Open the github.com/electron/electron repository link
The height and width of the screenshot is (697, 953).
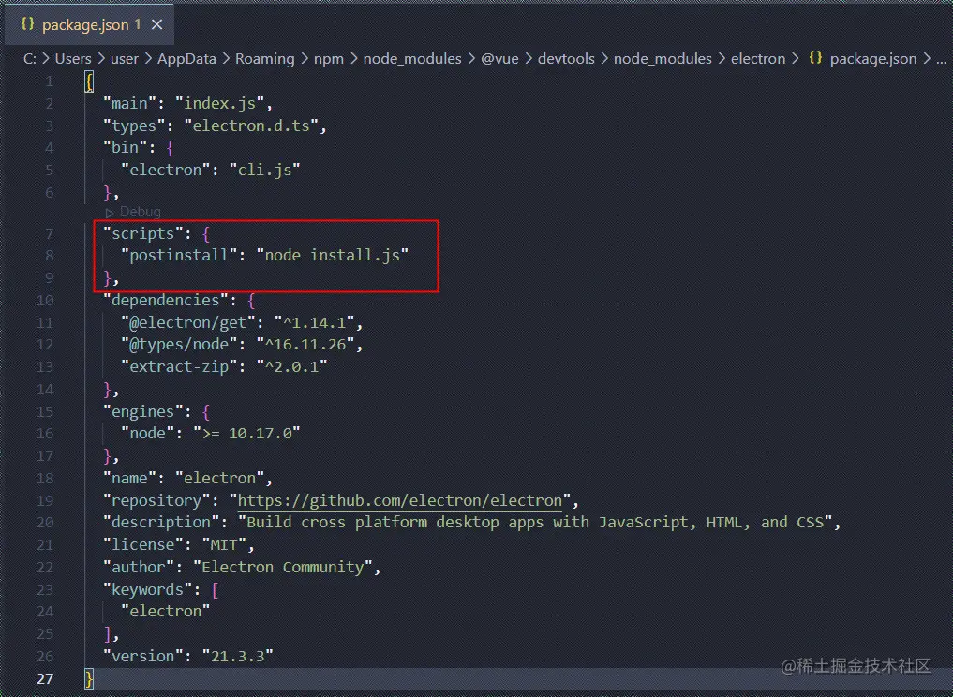coord(400,500)
